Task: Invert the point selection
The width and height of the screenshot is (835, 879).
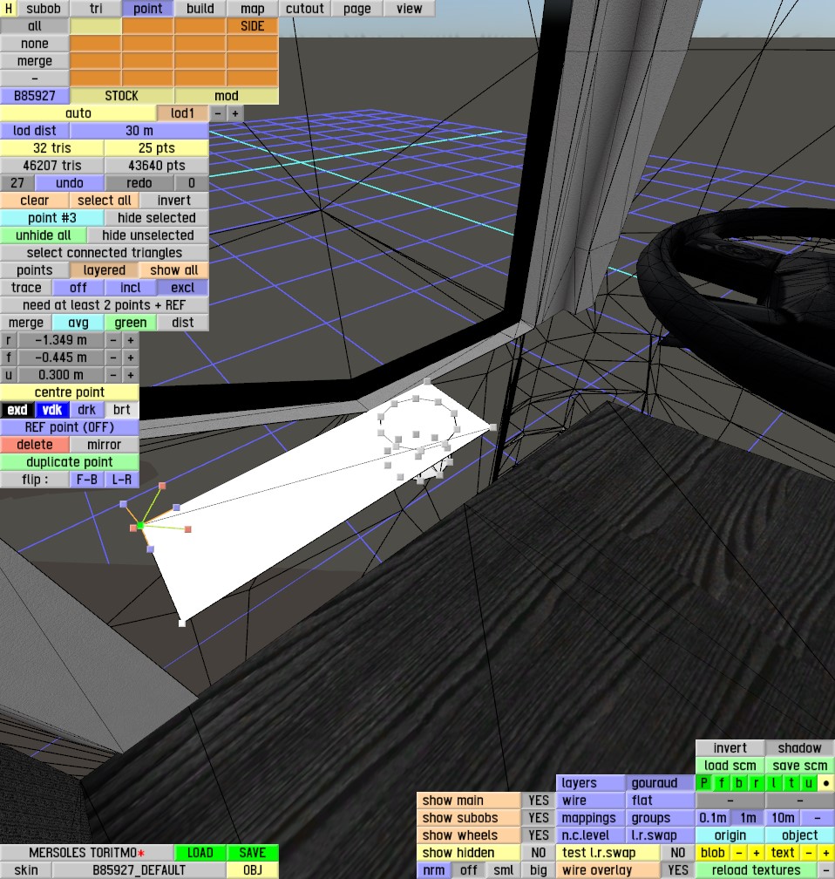Action: [174, 201]
